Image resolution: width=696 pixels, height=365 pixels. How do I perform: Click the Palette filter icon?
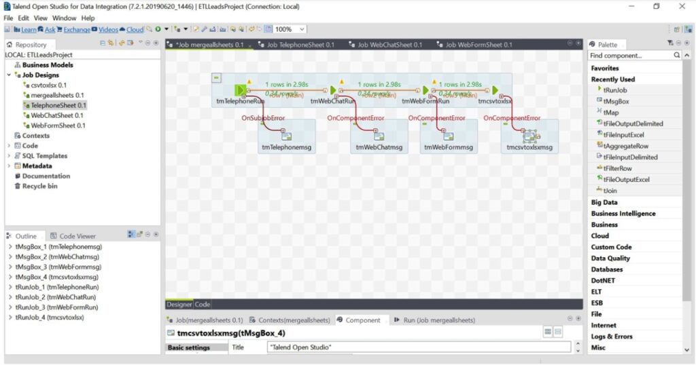tap(670, 43)
